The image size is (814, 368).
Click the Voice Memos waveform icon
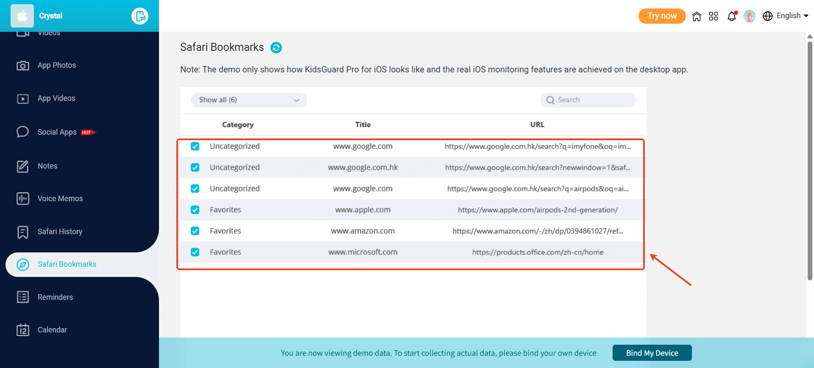click(23, 199)
